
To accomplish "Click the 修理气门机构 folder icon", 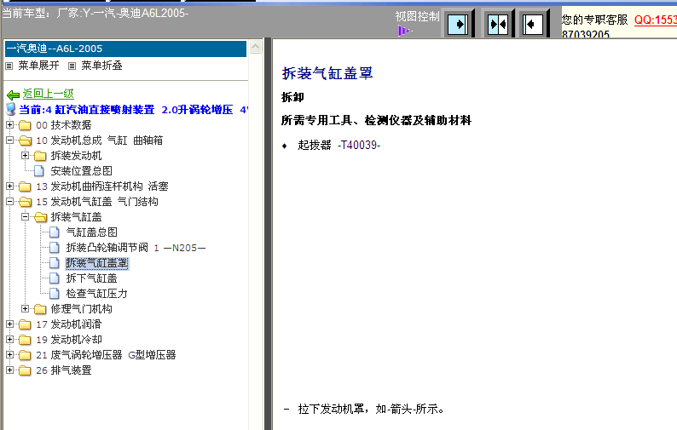I will coord(41,309).
